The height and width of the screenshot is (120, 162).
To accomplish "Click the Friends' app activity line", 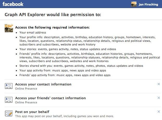I will (x=65, y=75).
